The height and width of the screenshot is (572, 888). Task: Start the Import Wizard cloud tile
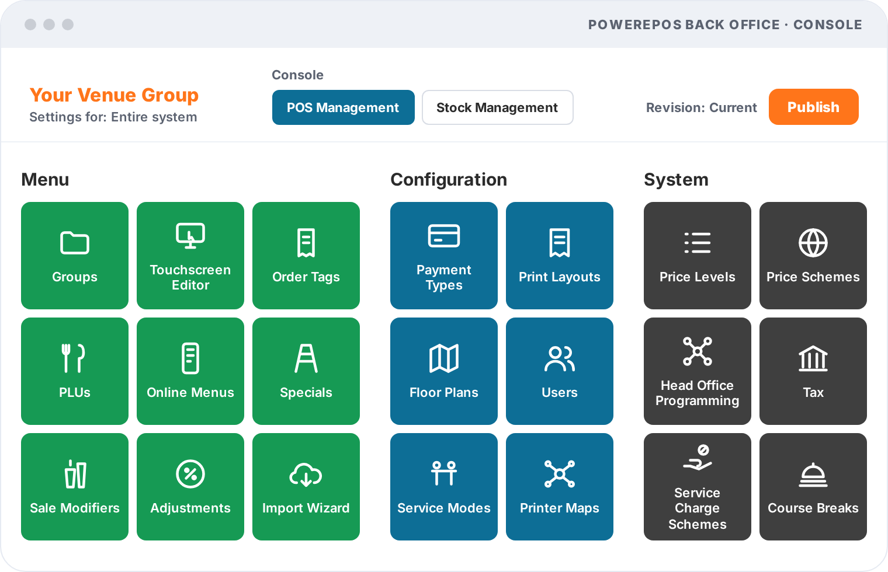tap(306, 487)
